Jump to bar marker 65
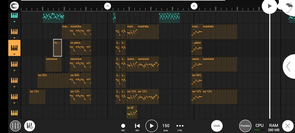 click(194, 6)
